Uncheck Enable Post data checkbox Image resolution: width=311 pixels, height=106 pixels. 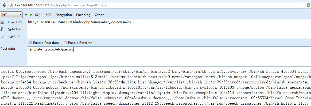(x=30, y=43)
